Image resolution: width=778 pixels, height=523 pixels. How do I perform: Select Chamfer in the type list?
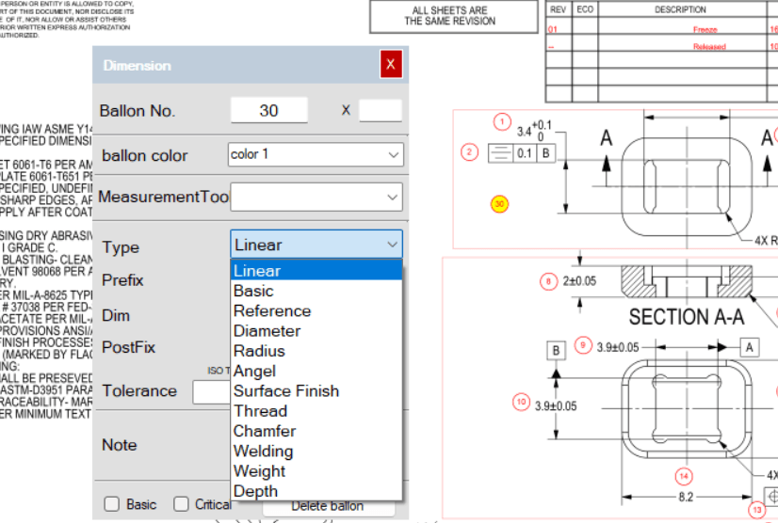(x=316, y=431)
